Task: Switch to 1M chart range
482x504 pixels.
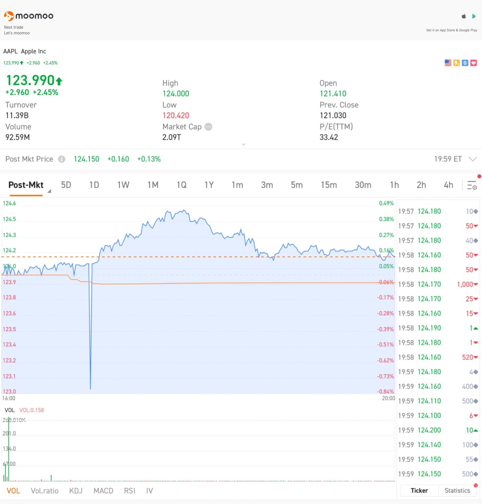Action: (153, 185)
